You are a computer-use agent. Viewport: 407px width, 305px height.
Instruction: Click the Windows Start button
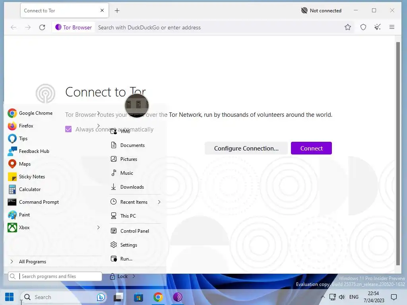tap(10, 297)
